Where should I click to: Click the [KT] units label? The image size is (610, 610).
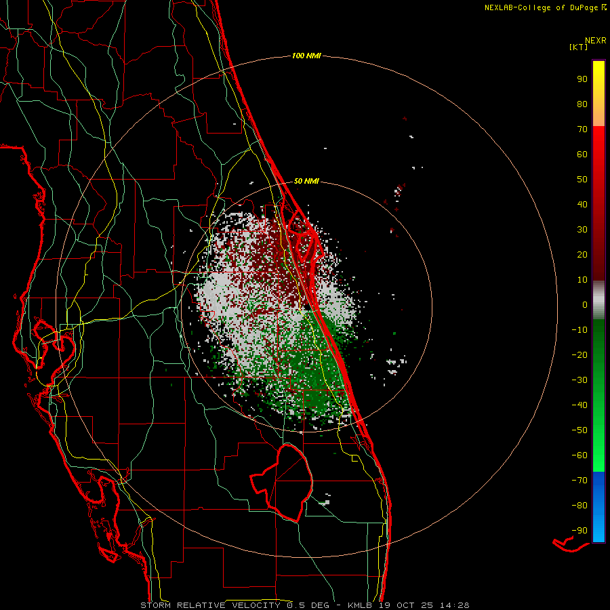[579, 47]
